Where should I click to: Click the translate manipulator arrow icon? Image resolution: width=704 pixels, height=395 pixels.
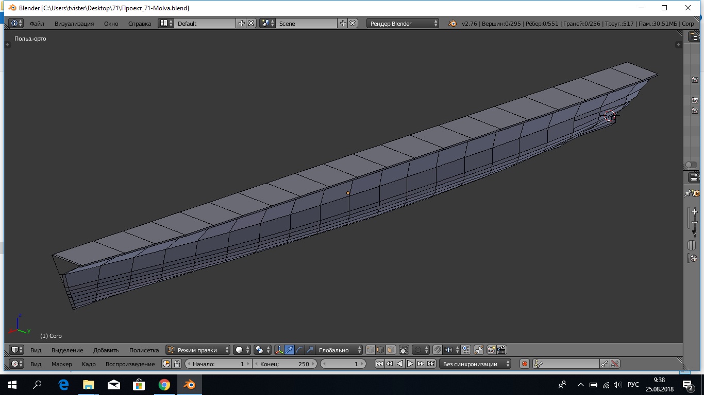[289, 350]
